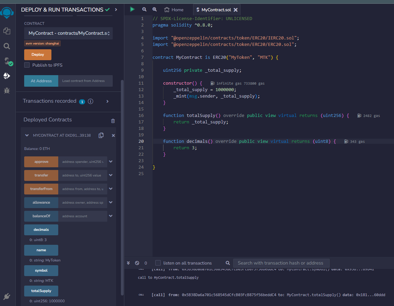Click gas estimate icon beside constructor

212,83
